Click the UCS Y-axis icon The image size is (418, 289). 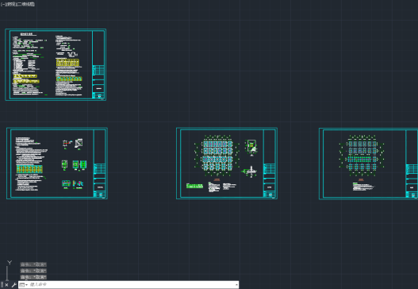pyautogui.click(x=10, y=263)
